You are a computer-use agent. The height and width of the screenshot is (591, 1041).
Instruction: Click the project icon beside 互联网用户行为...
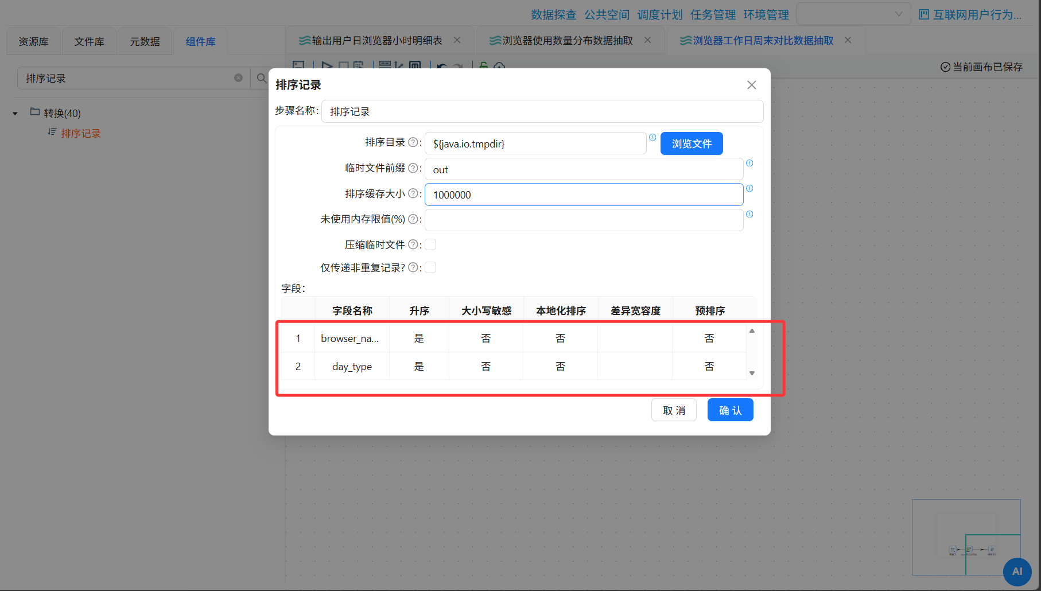coord(923,14)
